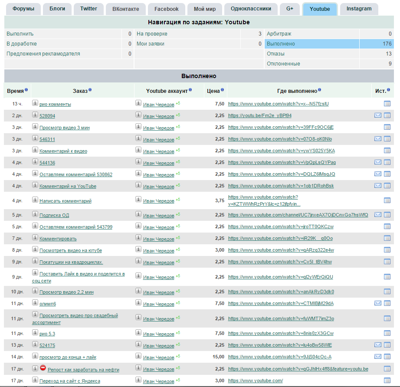Open Выполнено tasks filter

pos(281,44)
